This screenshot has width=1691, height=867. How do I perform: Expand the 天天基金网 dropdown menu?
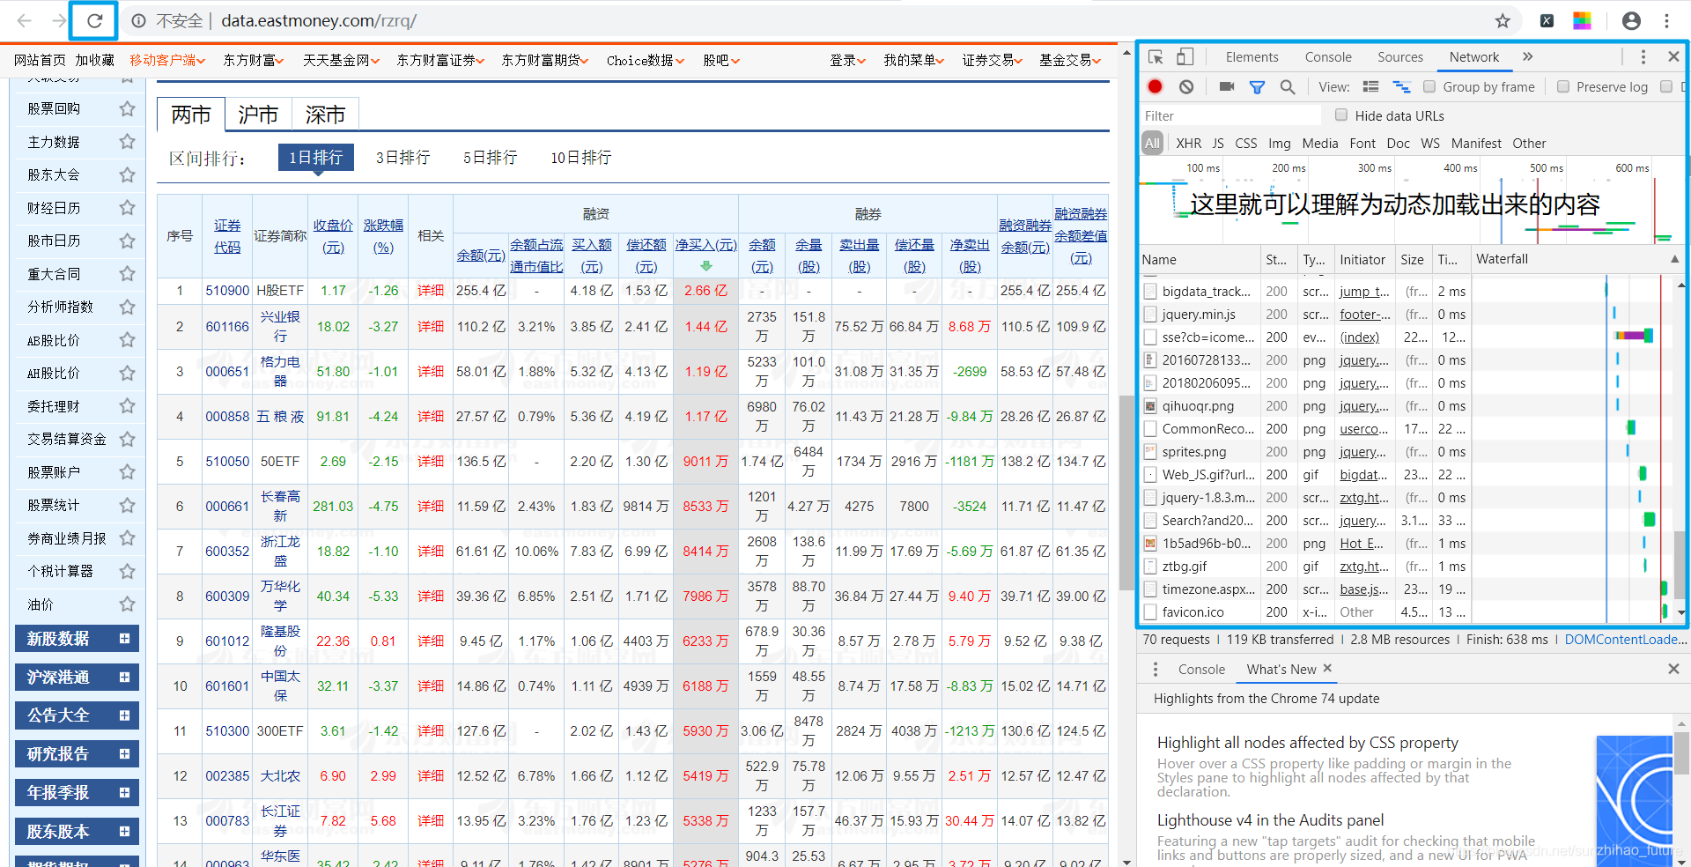point(341,61)
